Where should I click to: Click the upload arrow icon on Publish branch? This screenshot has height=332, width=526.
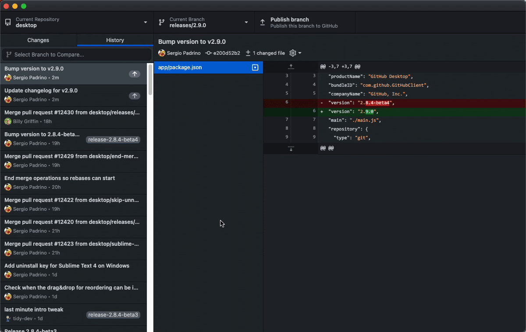(263, 22)
